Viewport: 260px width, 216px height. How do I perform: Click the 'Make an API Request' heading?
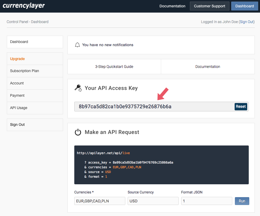112,132
